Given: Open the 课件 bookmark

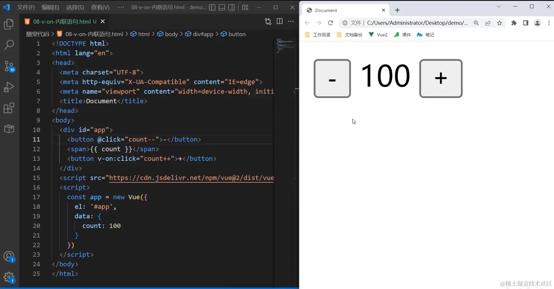Looking at the screenshot, I should (402, 35).
